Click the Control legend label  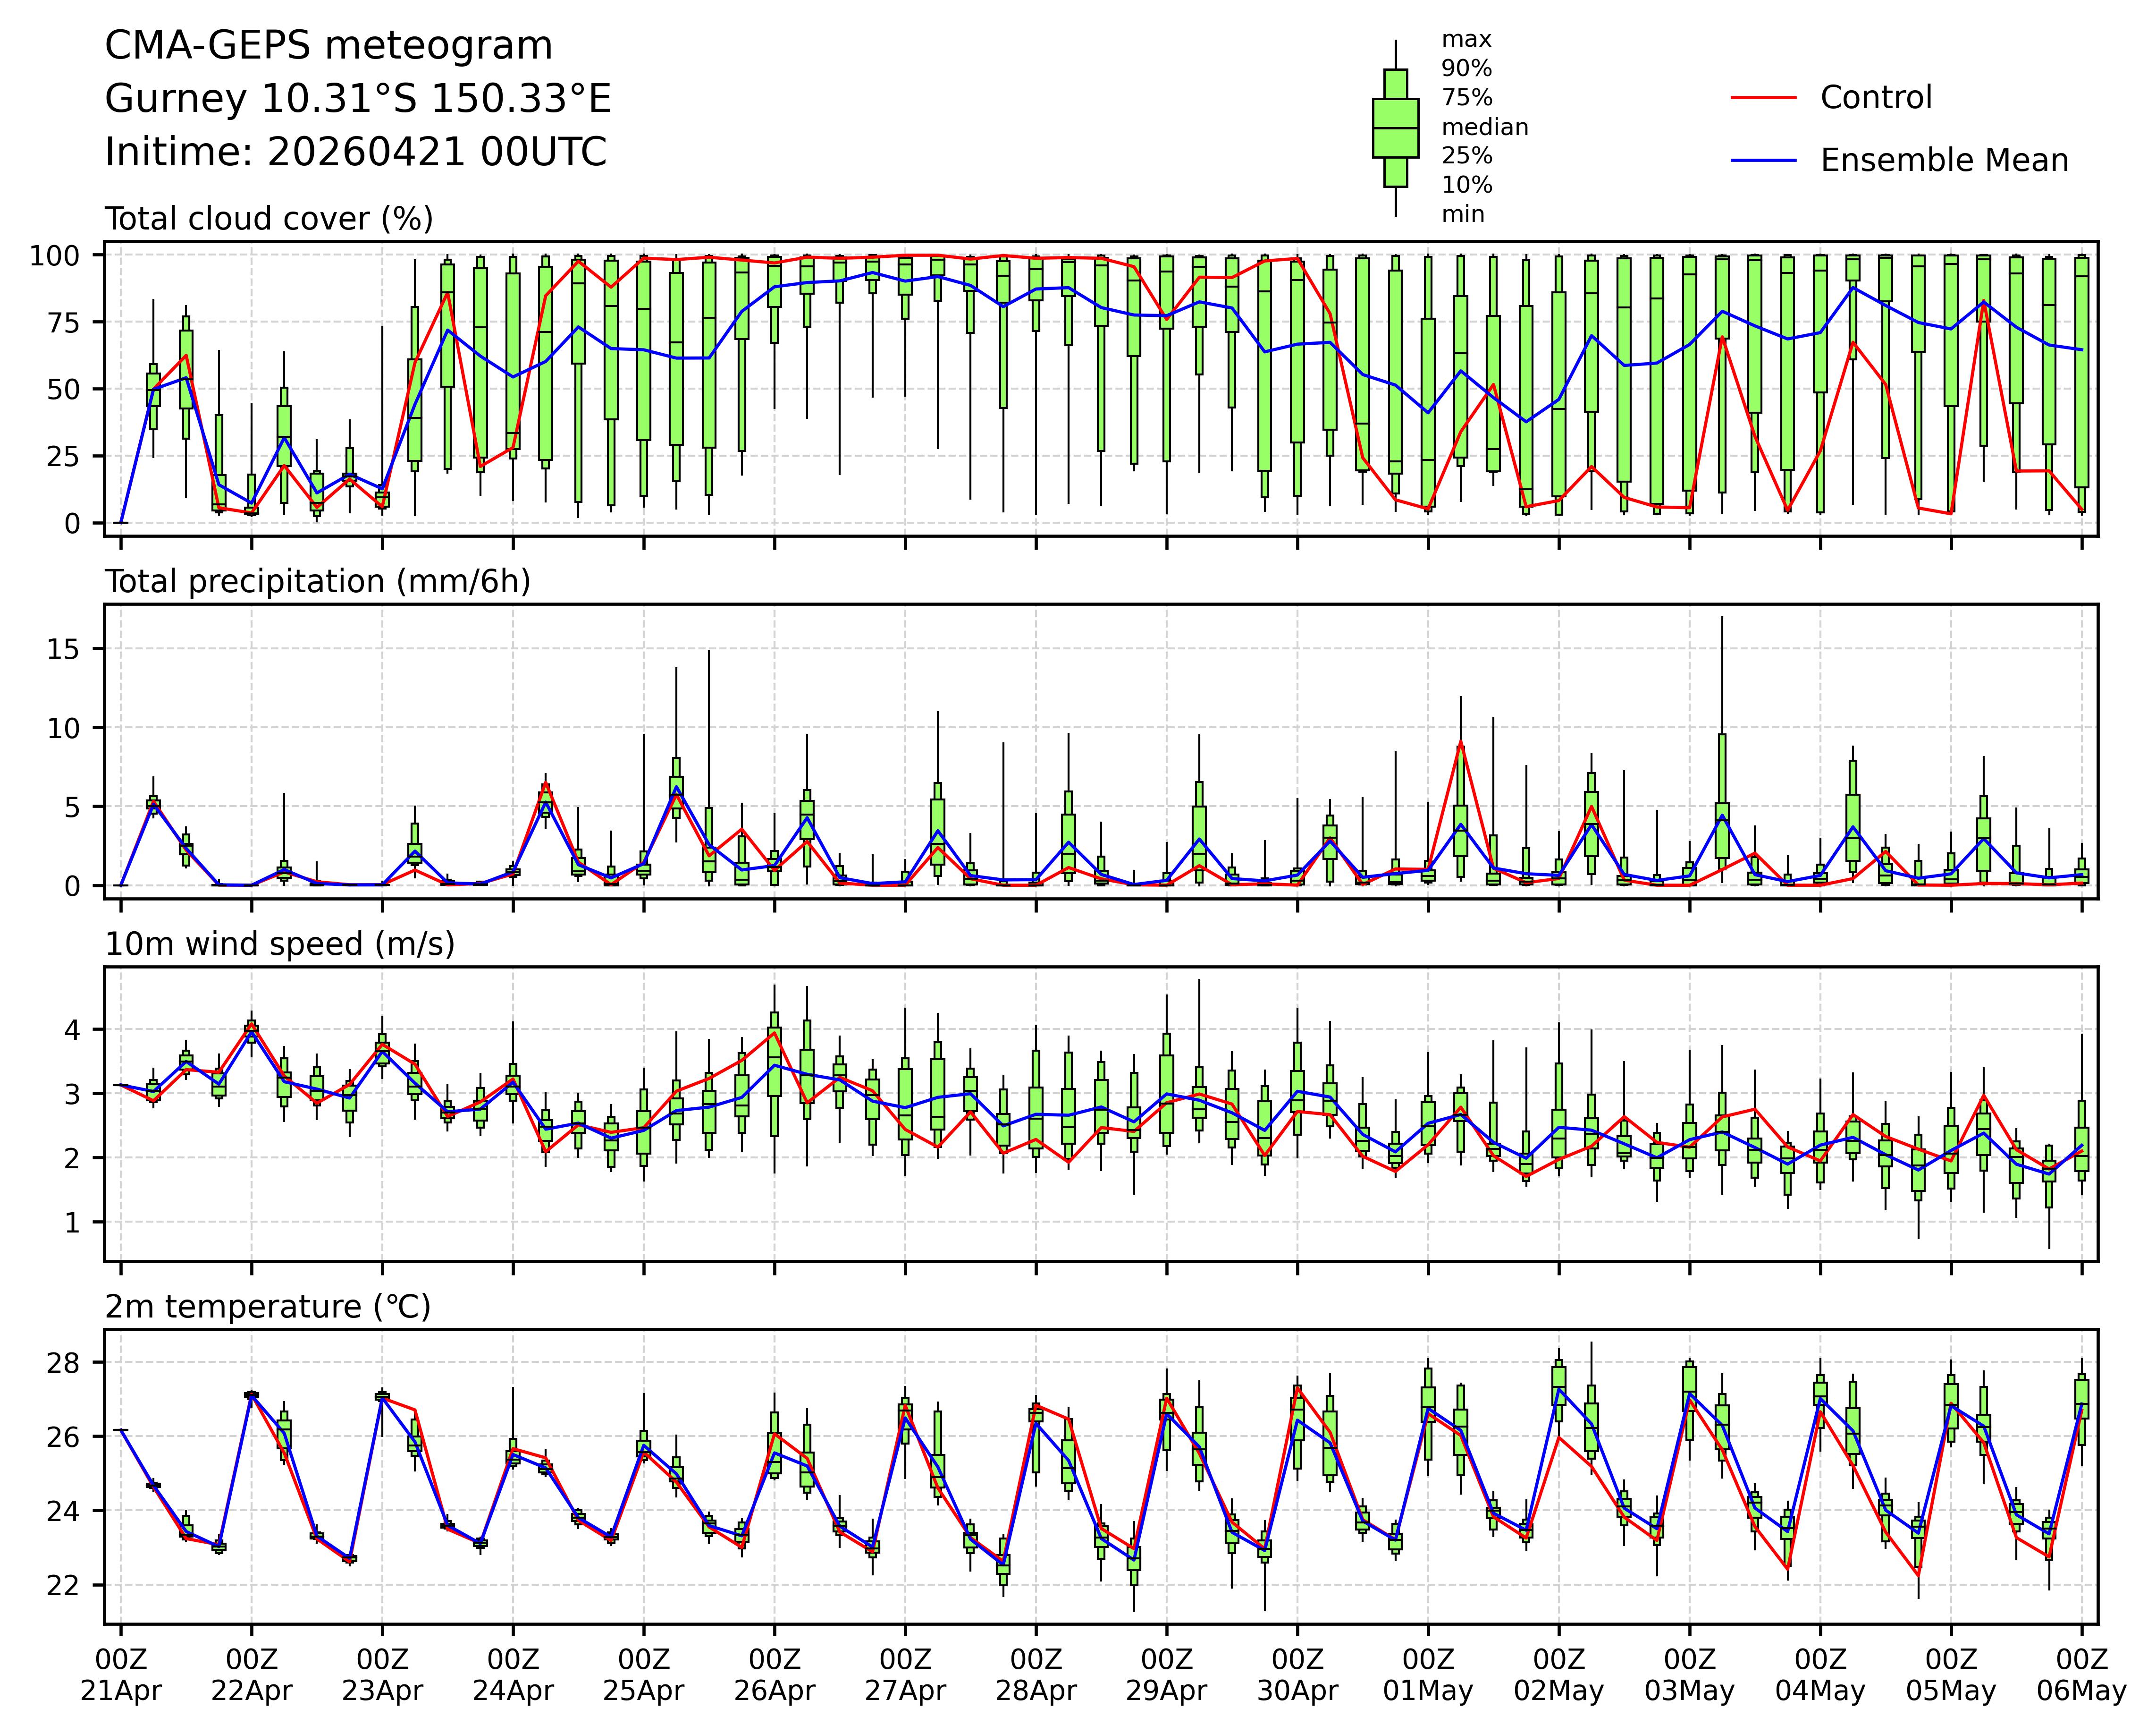pyautogui.click(x=1876, y=98)
